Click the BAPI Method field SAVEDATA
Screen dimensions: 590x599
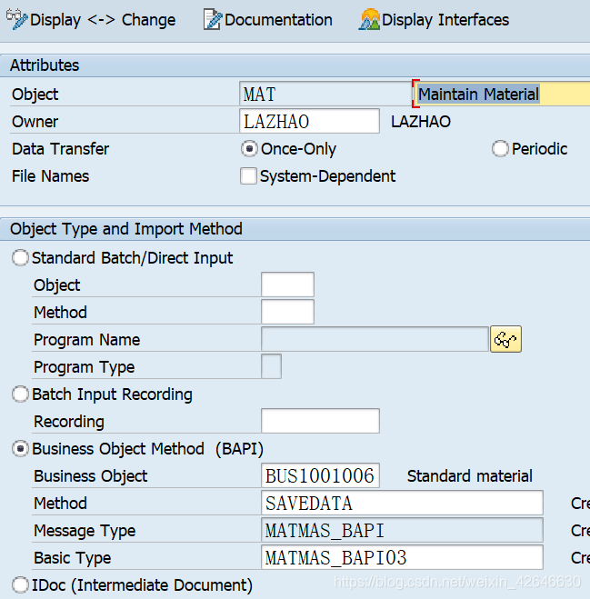coord(402,503)
